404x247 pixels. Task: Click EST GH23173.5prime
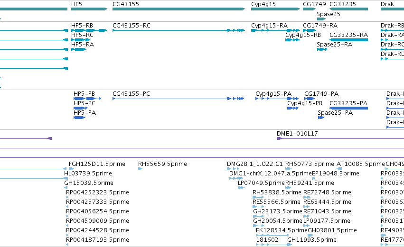pos(258,216)
